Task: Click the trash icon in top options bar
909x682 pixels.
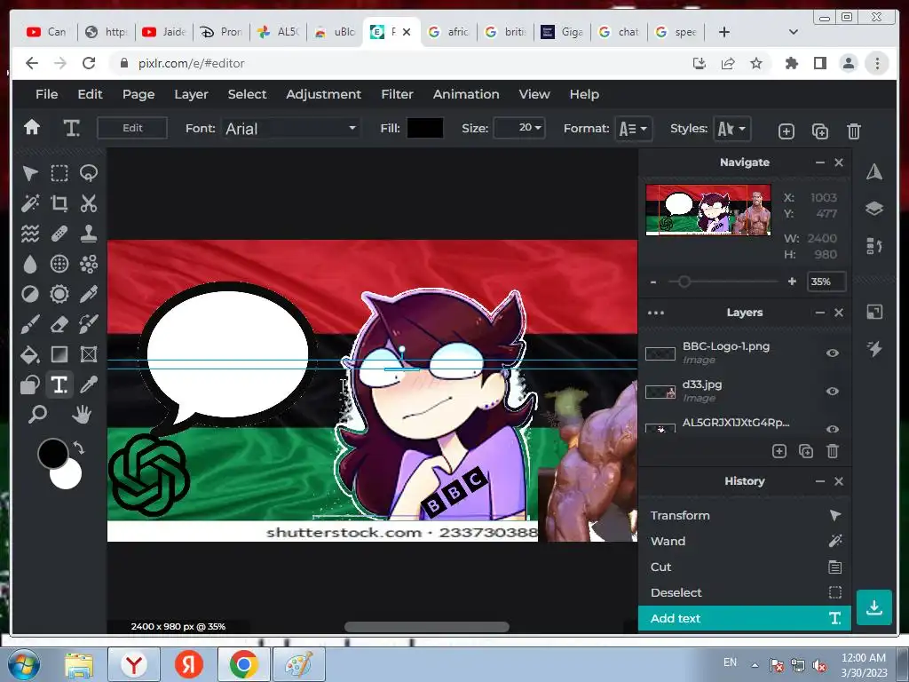Action: pos(853,131)
